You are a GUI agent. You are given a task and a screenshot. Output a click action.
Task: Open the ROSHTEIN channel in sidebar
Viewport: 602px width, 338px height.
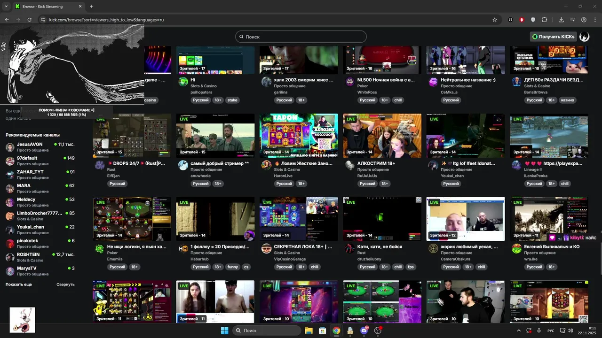coord(40,257)
